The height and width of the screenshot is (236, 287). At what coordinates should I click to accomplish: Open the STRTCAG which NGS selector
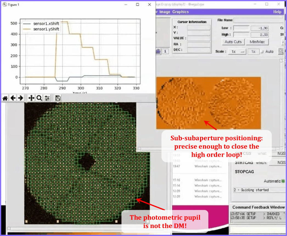click(x=278, y=163)
